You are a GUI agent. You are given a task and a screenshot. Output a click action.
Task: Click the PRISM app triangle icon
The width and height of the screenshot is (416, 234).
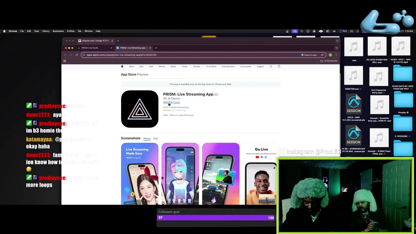[140, 109]
